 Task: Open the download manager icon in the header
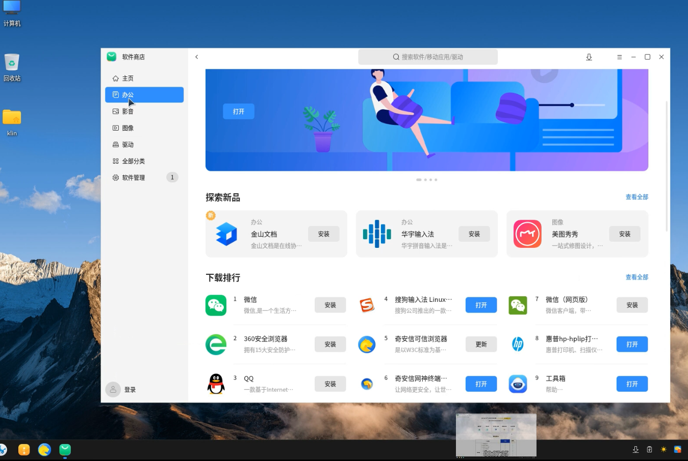click(589, 57)
